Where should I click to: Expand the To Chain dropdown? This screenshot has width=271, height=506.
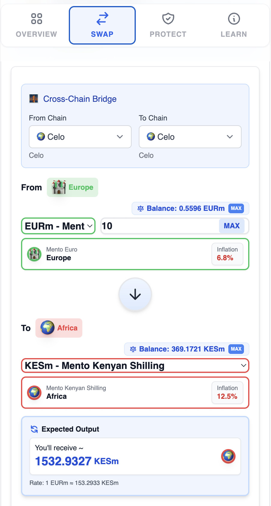[190, 137]
